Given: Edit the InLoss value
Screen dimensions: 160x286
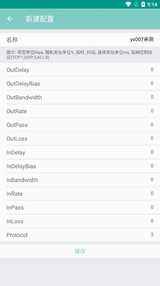Looking at the screenshot, I should (152, 221).
